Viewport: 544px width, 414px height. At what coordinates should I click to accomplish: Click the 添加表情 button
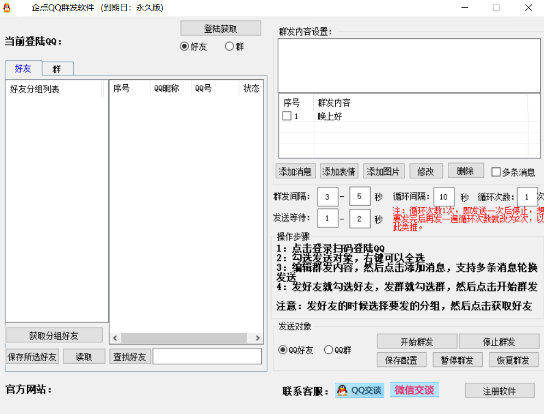click(339, 171)
